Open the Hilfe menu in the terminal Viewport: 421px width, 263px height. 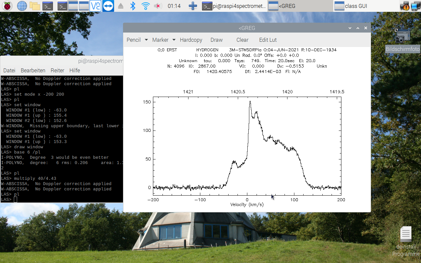75,70
